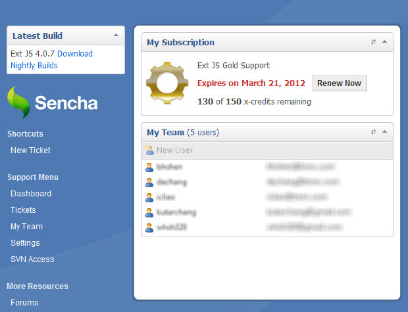Viewport: 408px width, 312px height.
Task: Click 'Ext JS Gold Support' text
Action: (234, 66)
